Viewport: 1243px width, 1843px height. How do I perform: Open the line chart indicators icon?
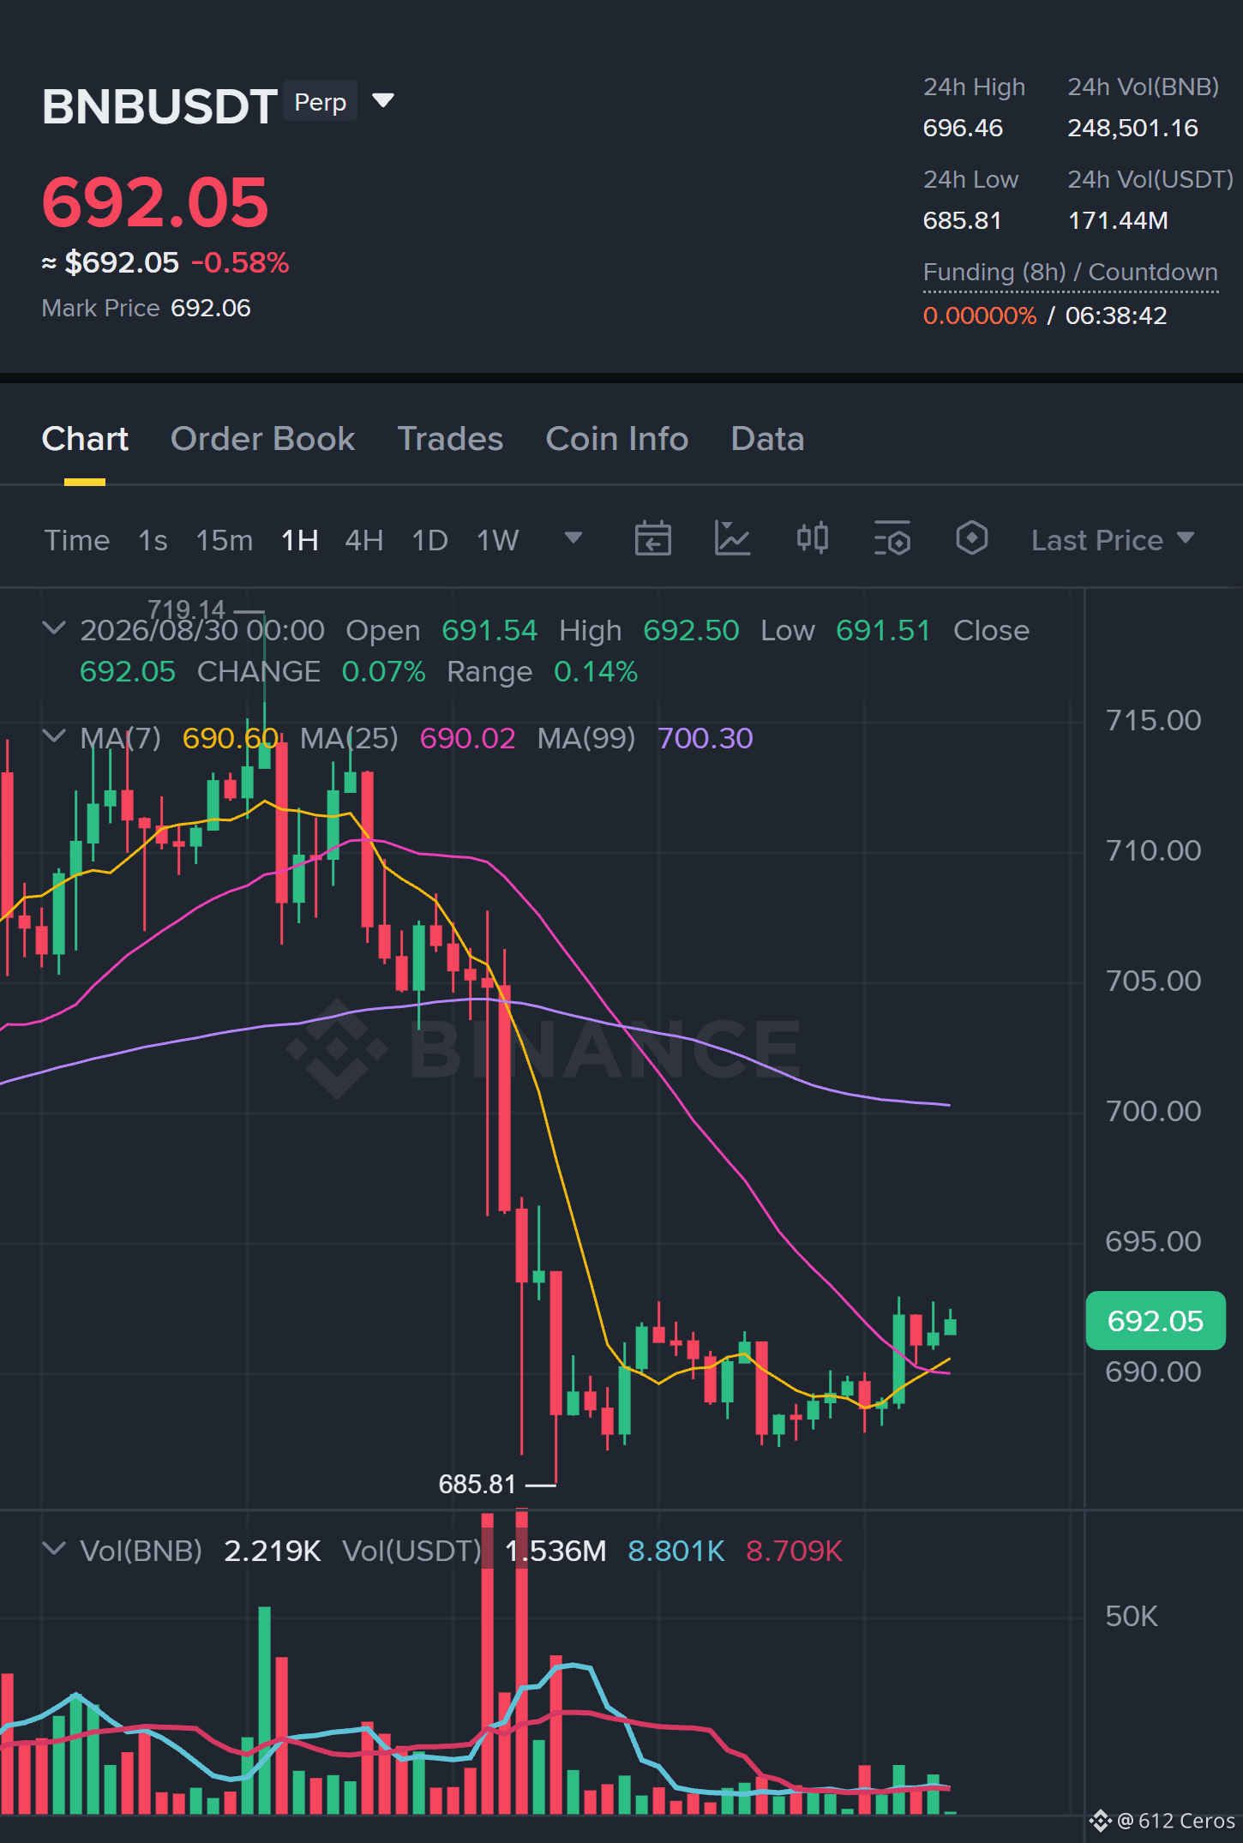tap(732, 539)
